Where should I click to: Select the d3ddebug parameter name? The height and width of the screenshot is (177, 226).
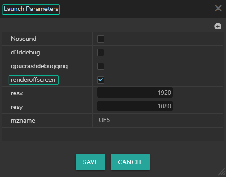(x=25, y=53)
